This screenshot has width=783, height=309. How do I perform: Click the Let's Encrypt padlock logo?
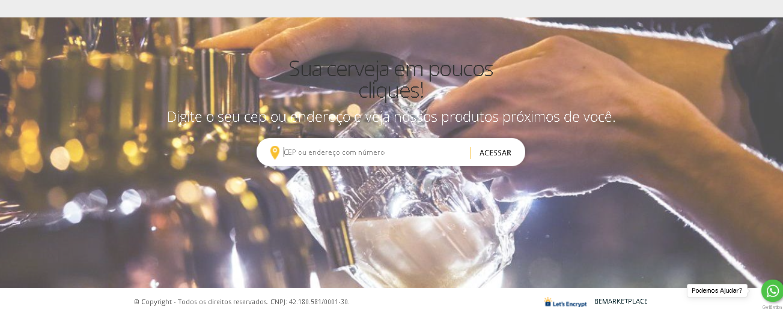pos(548,302)
